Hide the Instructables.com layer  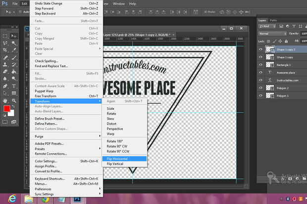[x=260, y=81]
